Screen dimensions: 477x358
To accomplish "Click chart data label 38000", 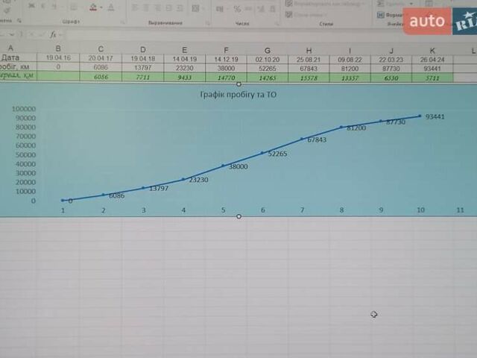I will pos(238,166).
